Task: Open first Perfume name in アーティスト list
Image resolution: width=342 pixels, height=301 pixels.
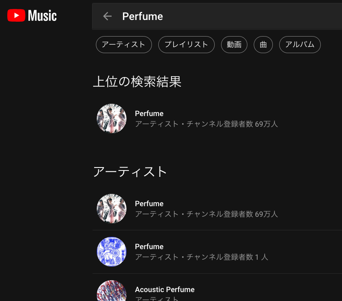Action: [149, 204]
